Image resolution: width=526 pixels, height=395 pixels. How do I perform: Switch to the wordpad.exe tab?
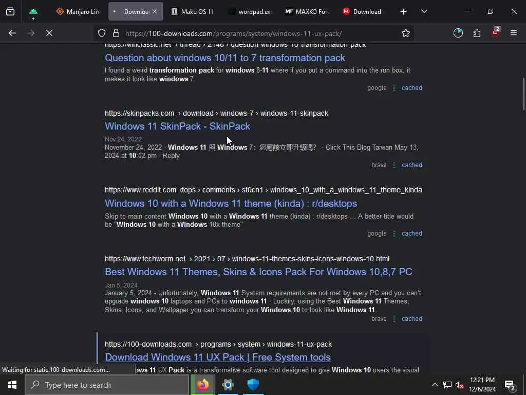(250, 12)
